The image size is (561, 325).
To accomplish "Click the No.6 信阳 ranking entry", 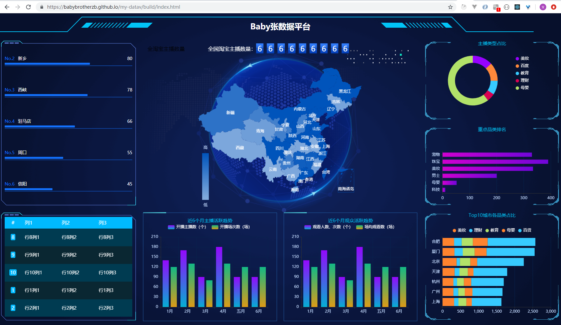I will coord(68,187).
